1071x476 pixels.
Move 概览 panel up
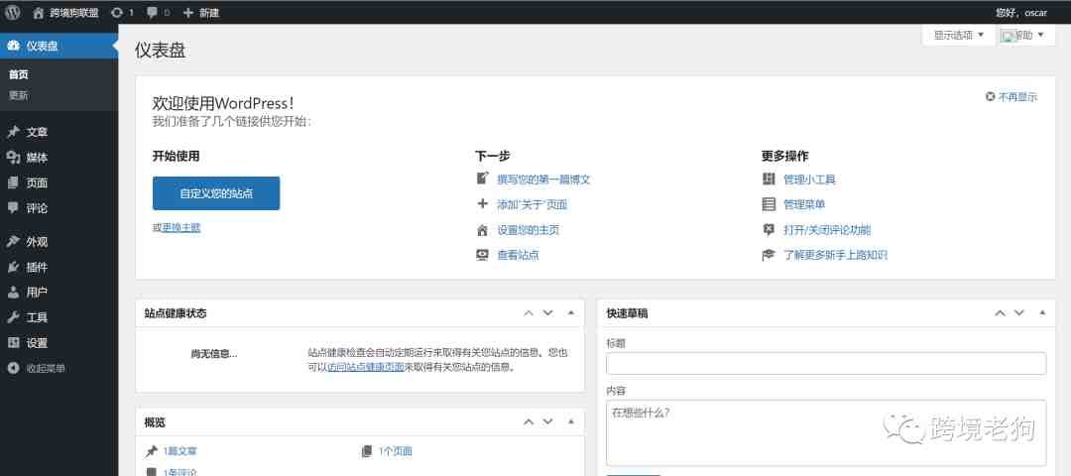click(x=528, y=422)
